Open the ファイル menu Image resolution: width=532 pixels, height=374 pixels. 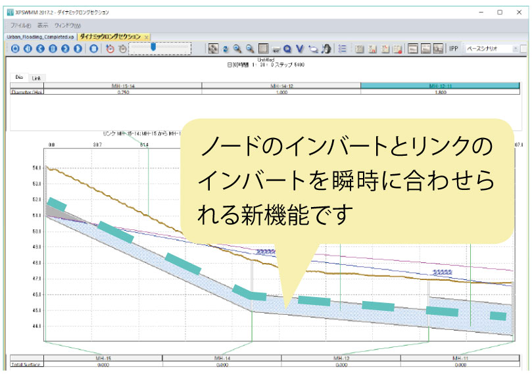point(20,26)
